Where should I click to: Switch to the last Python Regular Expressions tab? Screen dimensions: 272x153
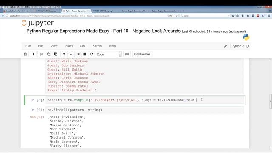164,11
